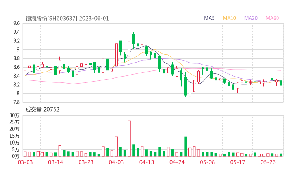Viewport: 287px width, 171px height.
Task: Click the 05-08 date axis label
Action: coord(207,162)
